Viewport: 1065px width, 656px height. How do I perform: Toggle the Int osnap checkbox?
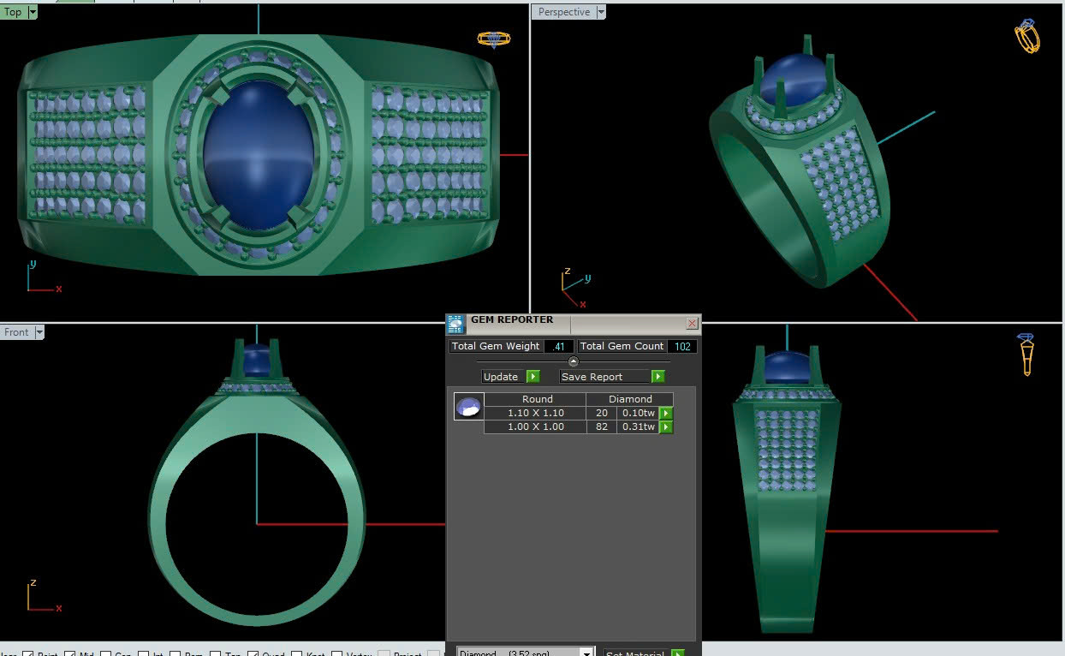[x=144, y=653]
